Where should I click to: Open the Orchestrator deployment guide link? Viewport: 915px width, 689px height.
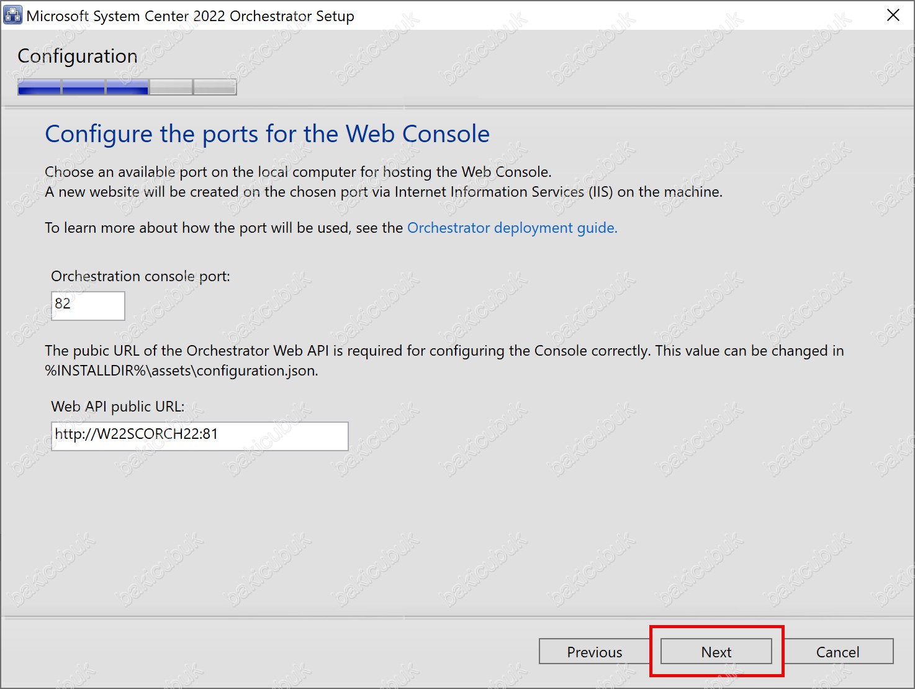[512, 228]
